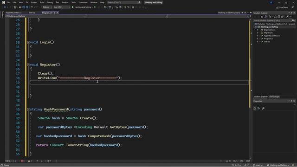Open the project navigation dropdown above editor

pyautogui.click(x=45, y=16)
